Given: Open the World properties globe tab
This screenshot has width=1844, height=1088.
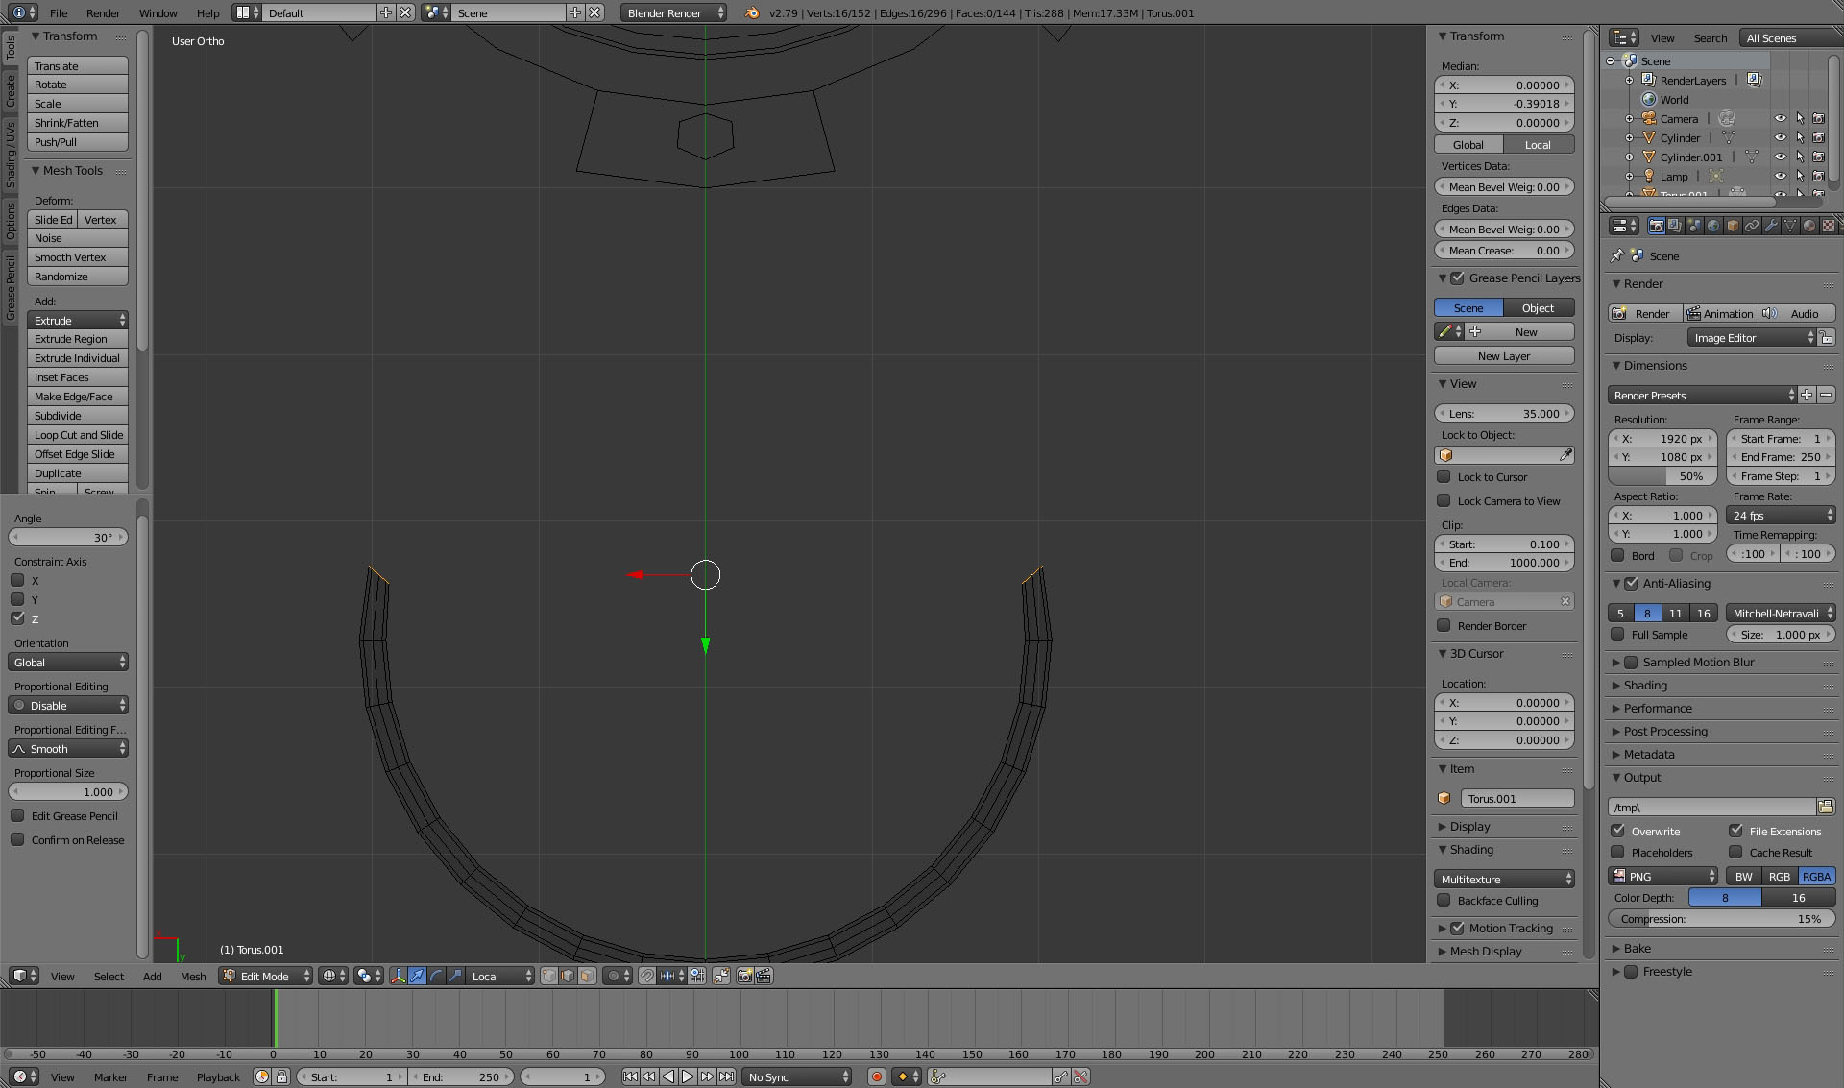Looking at the screenshot, I should [1713, 226].
